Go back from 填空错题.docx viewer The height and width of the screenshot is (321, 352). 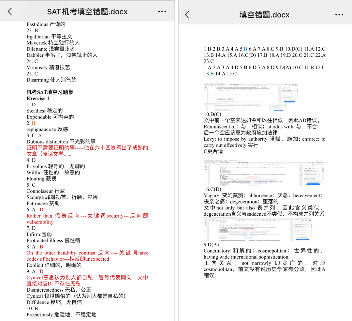pyautogui.click(x=187, y=15)
